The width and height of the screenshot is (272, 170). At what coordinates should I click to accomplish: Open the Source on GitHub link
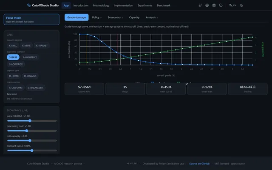199,164
